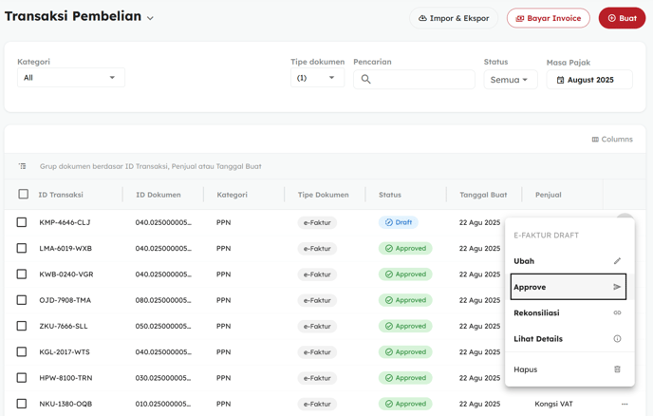The width and height of the screenshot is (653, 416).
Task: Click the group-by documents field
Action: 150,166
